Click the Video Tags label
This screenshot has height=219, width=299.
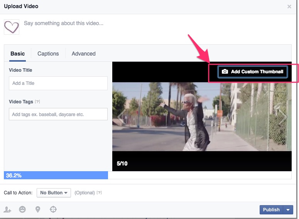[21, 102]
